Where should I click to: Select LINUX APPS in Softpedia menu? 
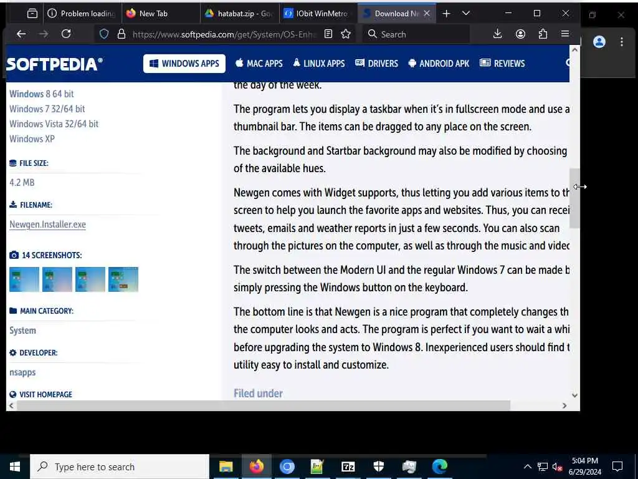point(319,64)
